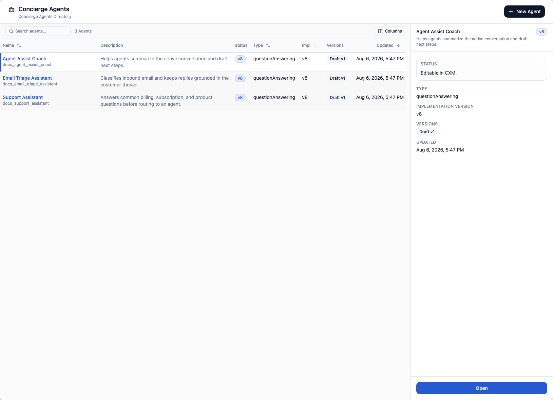Screen dimensions: 553x400
Task: Click the 3 Agents count label
Action: 83,31
